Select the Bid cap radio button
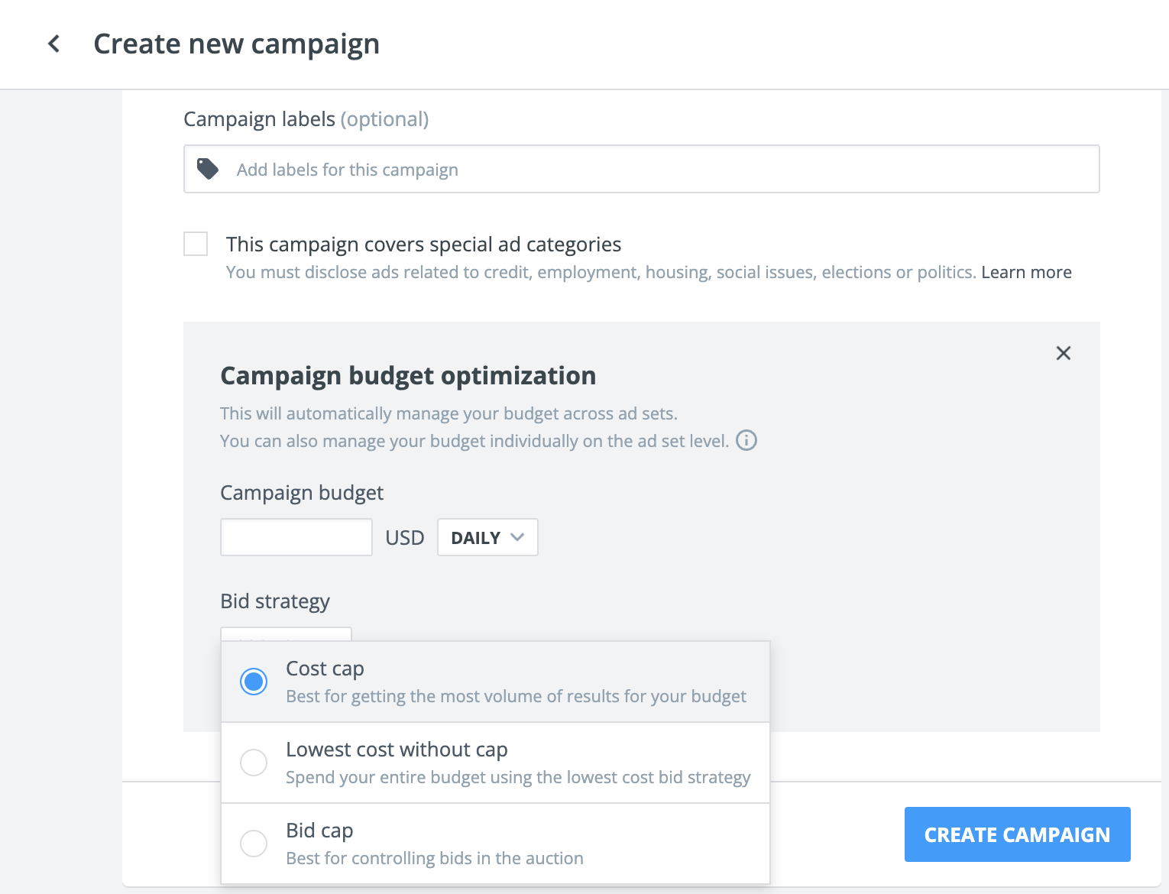The image size is (1169, 894). 254,843
